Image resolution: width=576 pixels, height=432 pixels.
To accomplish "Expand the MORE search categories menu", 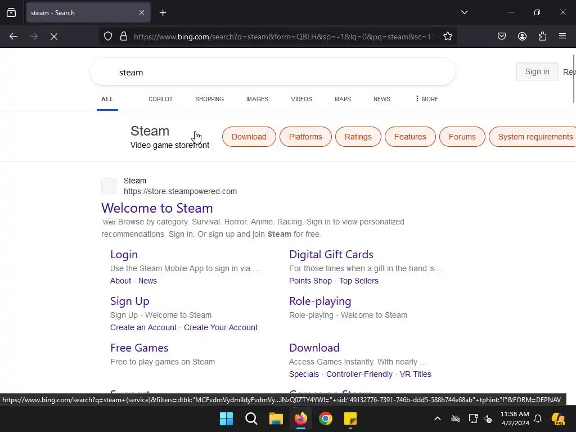I will click(x=427, y=99).
